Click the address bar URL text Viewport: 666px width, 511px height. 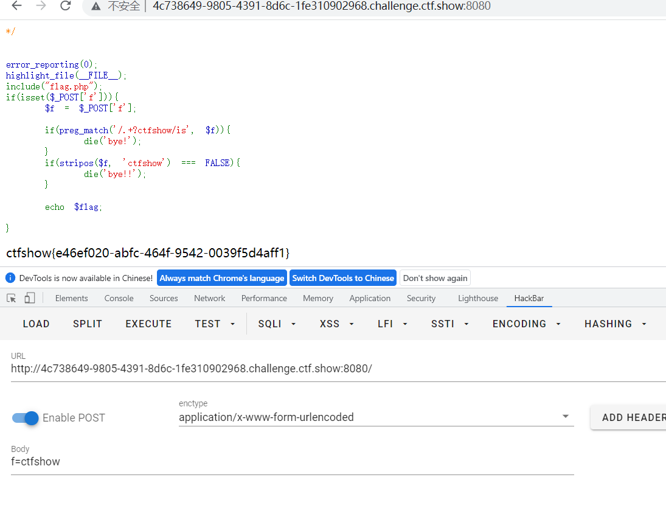click(322, 6)
